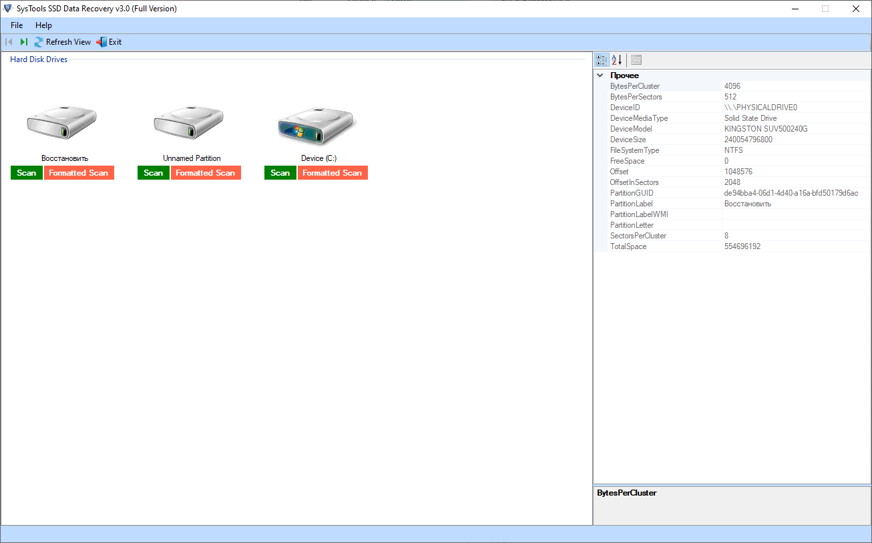
Task: Click the empty PartitionLabelWMI value field
Action: (797, 214)
